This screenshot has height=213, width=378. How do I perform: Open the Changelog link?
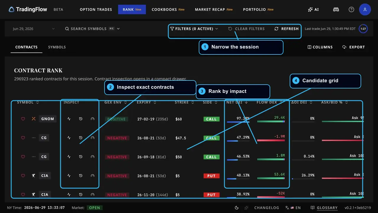[x=267, y=208]
